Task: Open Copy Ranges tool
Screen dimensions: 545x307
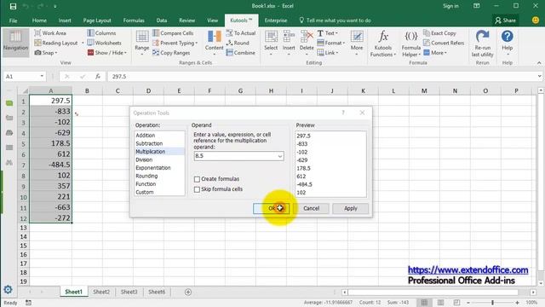Action: (171, 53)
